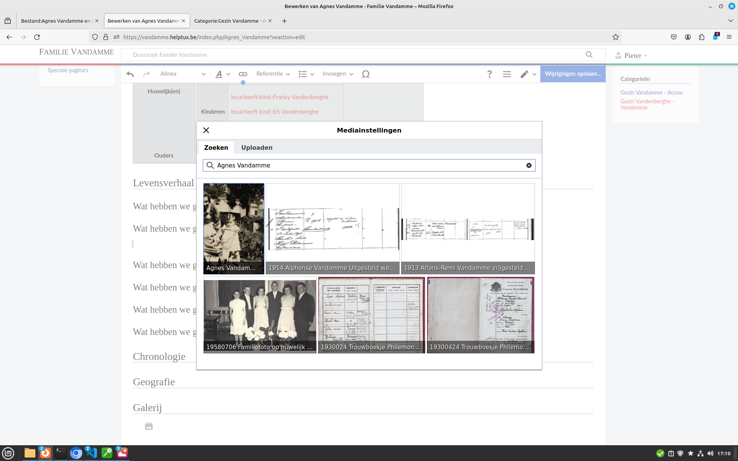Open the Referentie dropdown
This screenshot has height=461, width=738.
pos(273,74)
